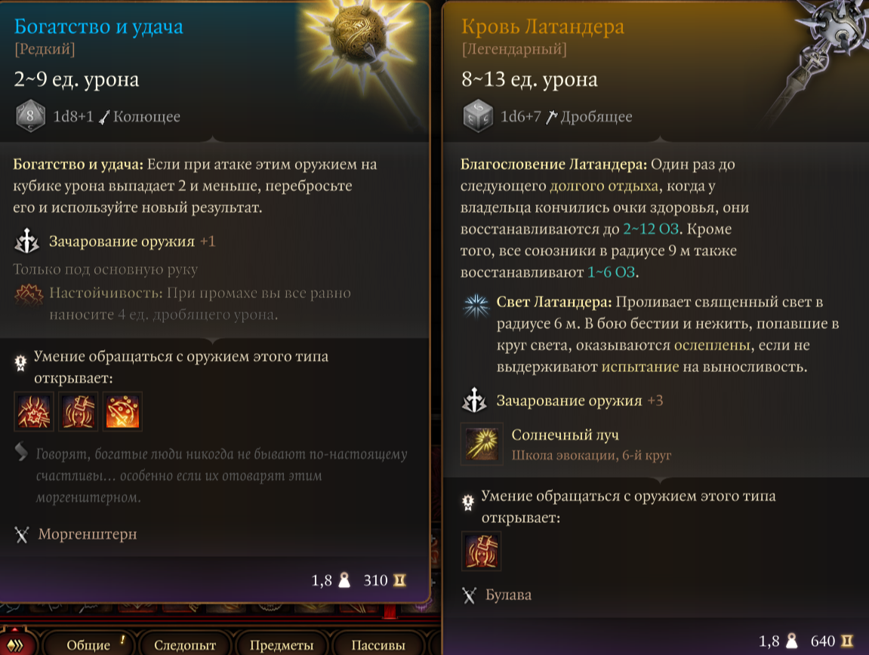This screenshot has width=869, height=655.
Task: Click the ослеплены keyword link
Action: [x=712, y=345]
